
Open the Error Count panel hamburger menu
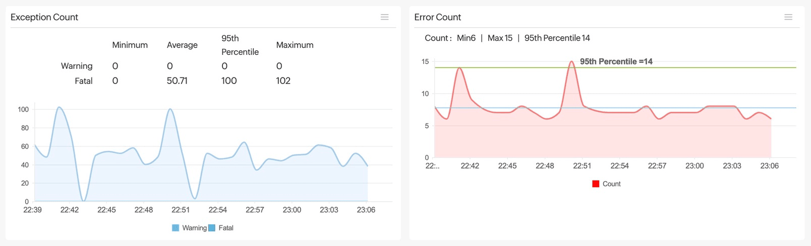tap(788, 17)
